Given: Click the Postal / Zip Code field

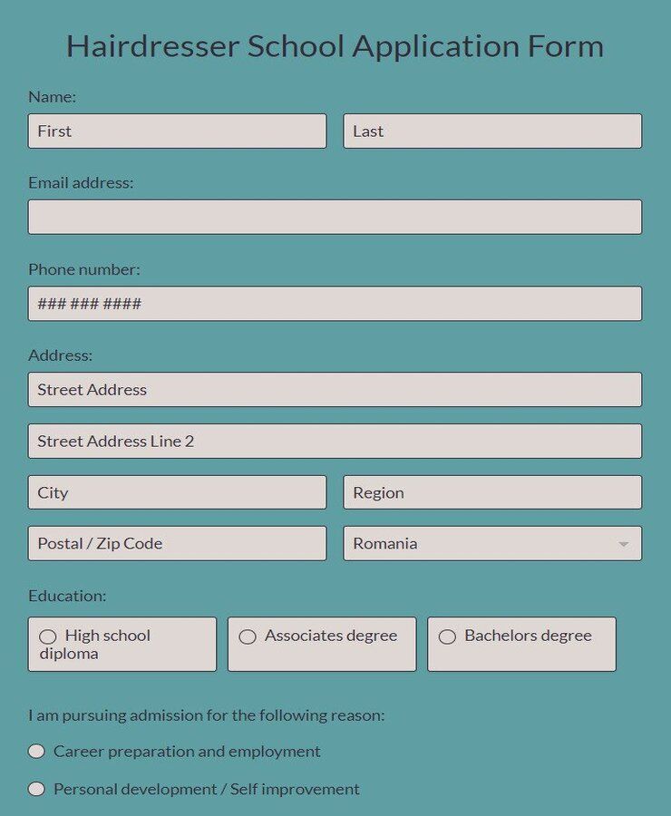Looking at the screenshot, I should [x=177, y=543].
